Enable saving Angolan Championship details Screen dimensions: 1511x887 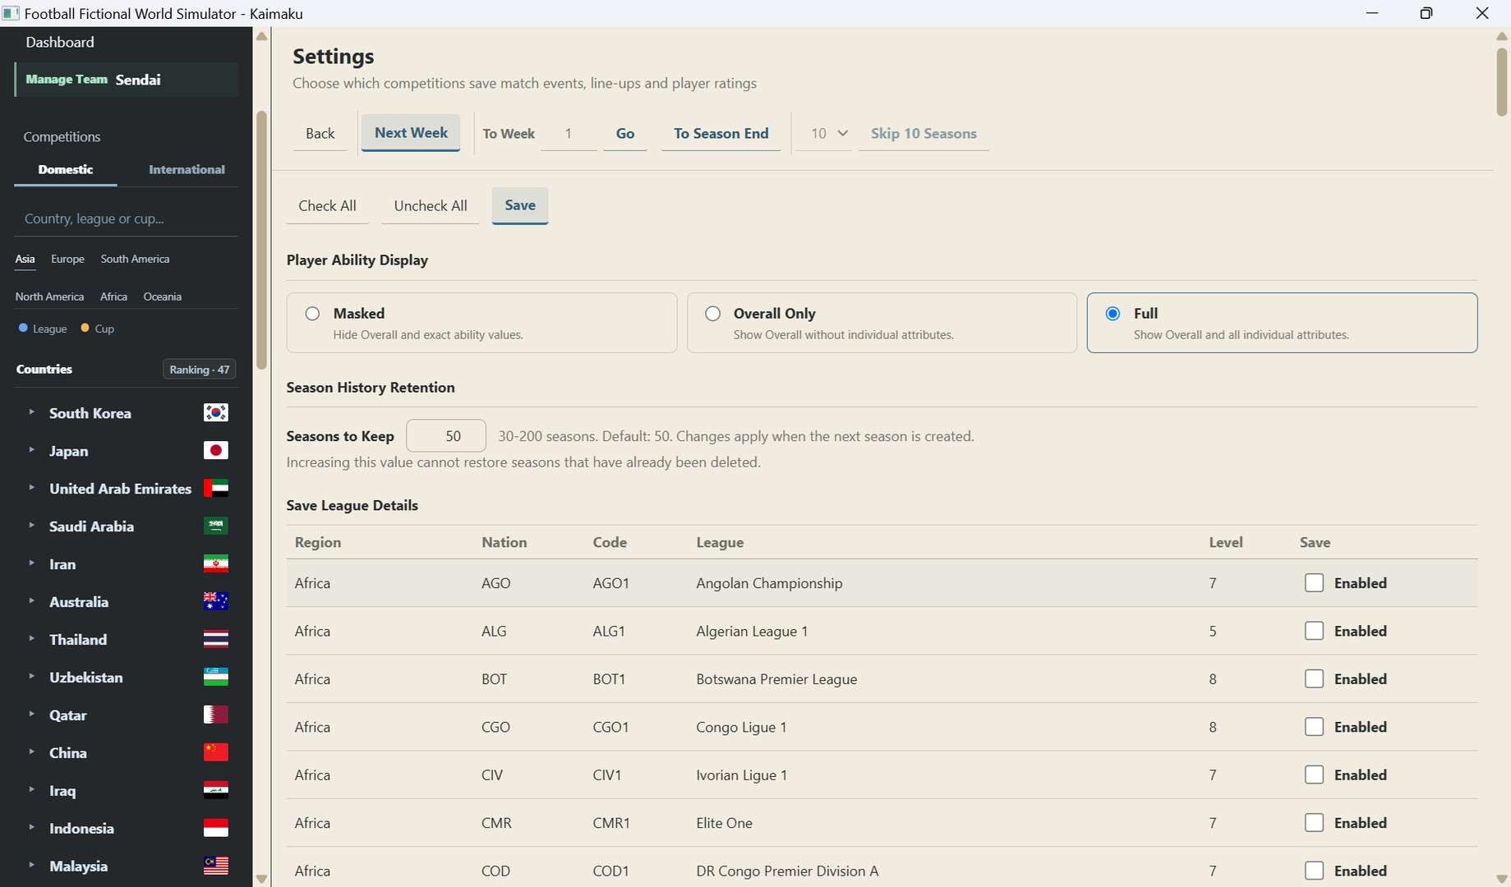[1314, 583]
